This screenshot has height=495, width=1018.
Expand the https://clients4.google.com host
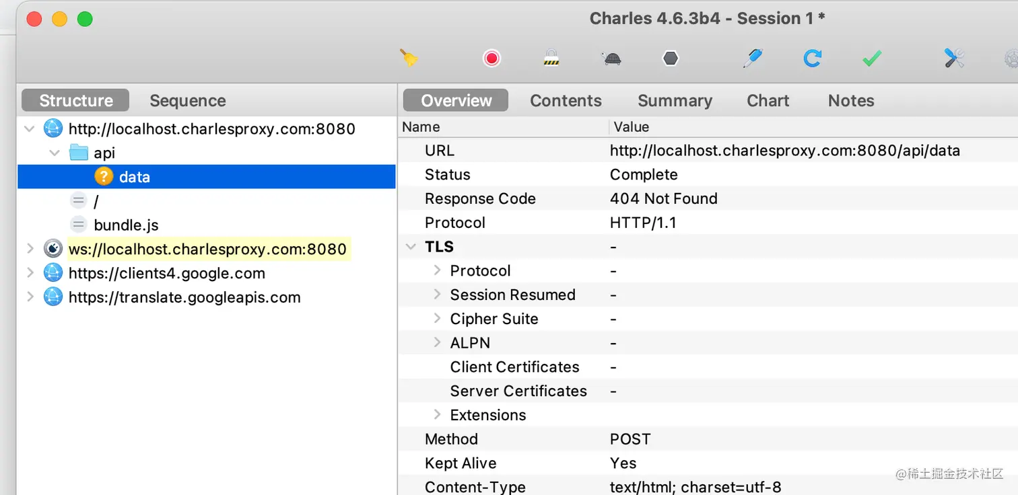[30, 273]
